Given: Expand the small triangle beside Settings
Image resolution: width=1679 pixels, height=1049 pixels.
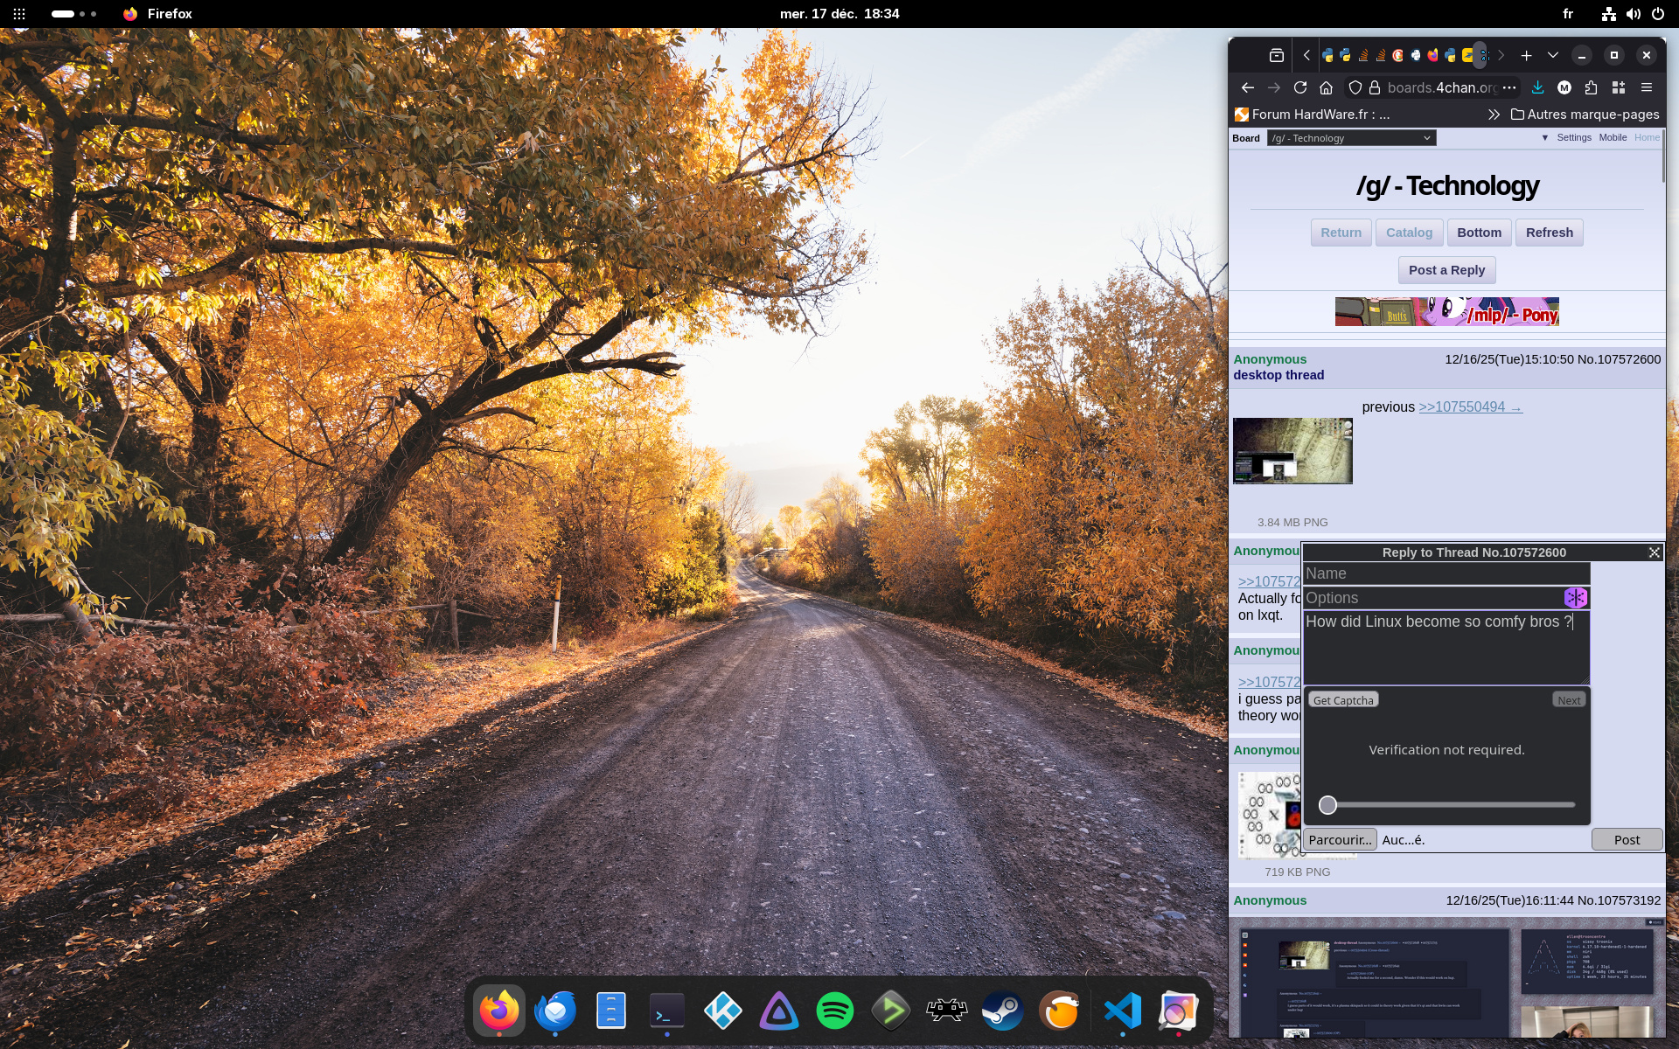Looking at the screenshot, I should coord(1545,138).
